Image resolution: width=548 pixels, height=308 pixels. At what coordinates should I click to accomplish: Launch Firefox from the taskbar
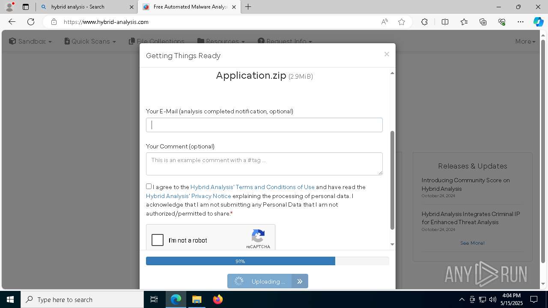(x=217, y=299)
